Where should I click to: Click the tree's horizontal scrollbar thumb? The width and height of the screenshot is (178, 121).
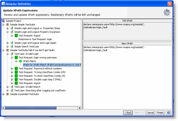(x=31, y=108)
